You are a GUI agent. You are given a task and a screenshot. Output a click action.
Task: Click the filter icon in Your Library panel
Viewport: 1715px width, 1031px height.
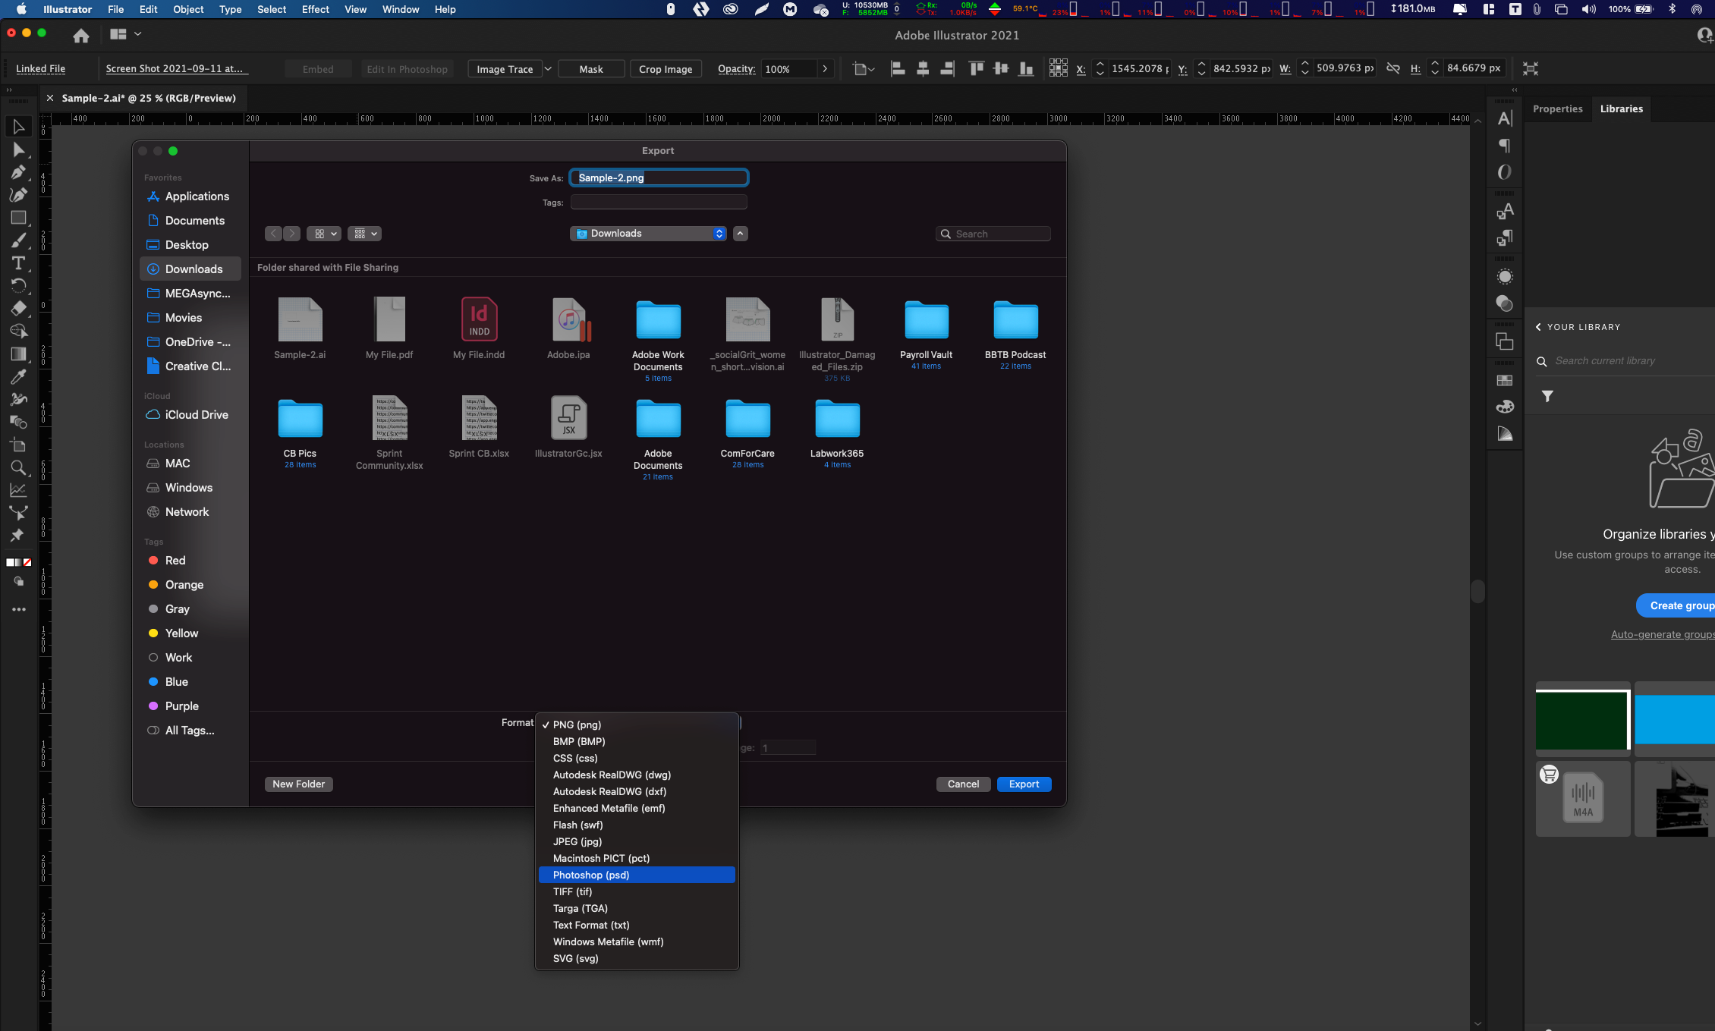1548,396
